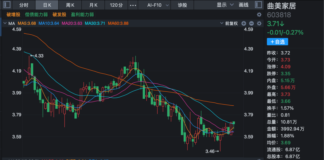Screen dimensions: 324x160
Task: Switch to 分时 intraday tab
Action: (x=24, y=5)
